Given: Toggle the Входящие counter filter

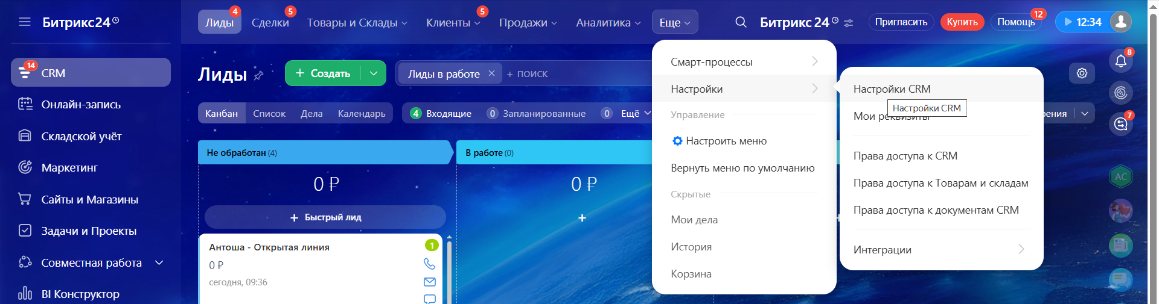Looking at the screenshot, I should pos(441,113).
